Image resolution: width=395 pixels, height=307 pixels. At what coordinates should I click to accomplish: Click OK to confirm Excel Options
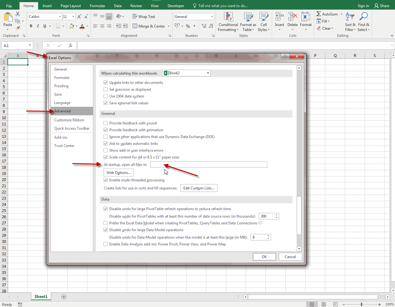(264, 257)
